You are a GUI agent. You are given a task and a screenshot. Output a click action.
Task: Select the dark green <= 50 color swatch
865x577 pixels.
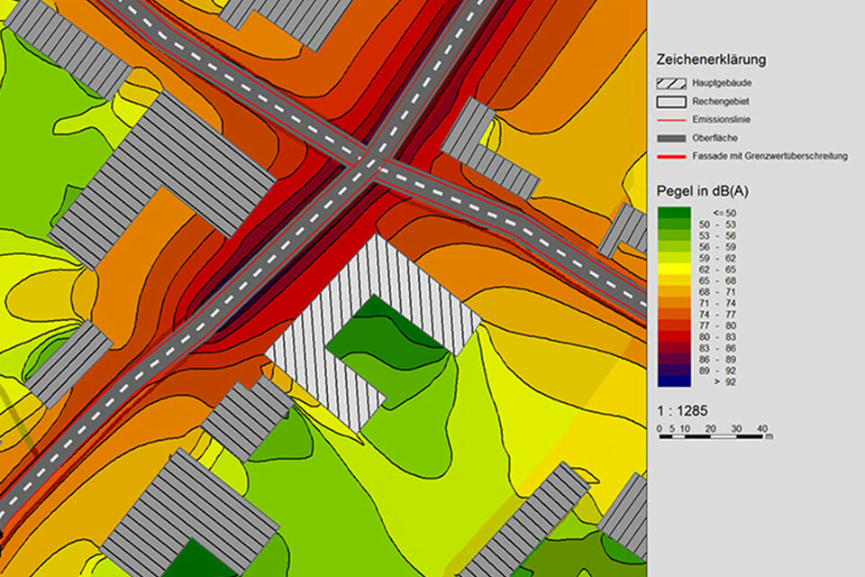click(x=674, y=213)
